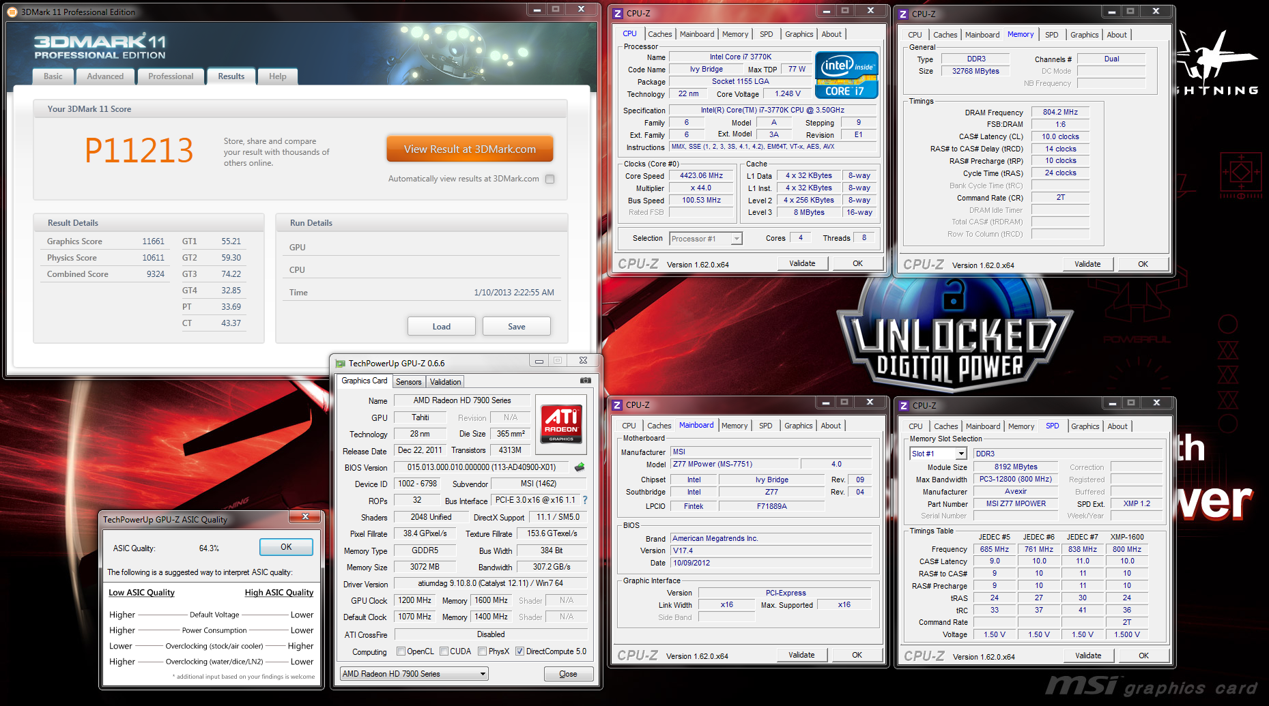This screenshot has width=1269, height=706.
Task: Click the Bus Interface question mark icon
Action: [584, 500]
